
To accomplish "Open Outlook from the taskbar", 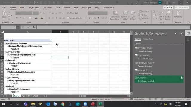I will click(48, 104).
